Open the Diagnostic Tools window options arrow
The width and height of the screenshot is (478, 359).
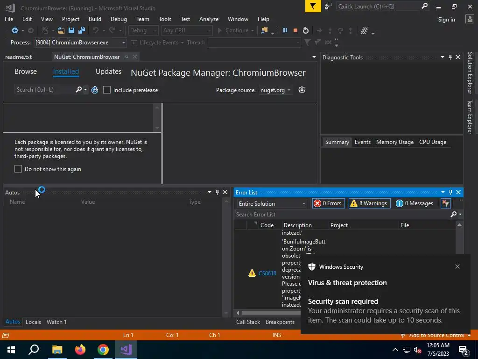click(443, 57)
